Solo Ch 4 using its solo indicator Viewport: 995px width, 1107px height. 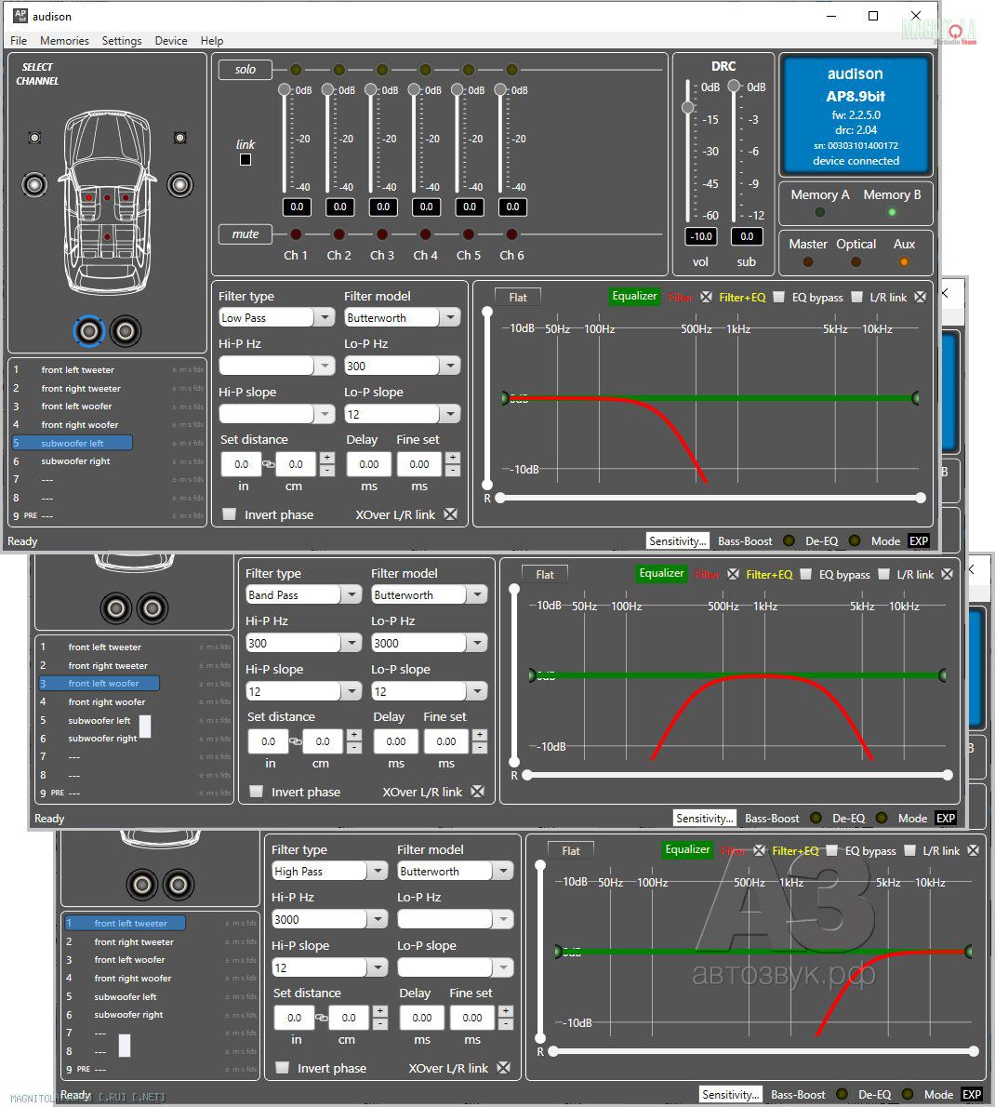tap(426, 69)
